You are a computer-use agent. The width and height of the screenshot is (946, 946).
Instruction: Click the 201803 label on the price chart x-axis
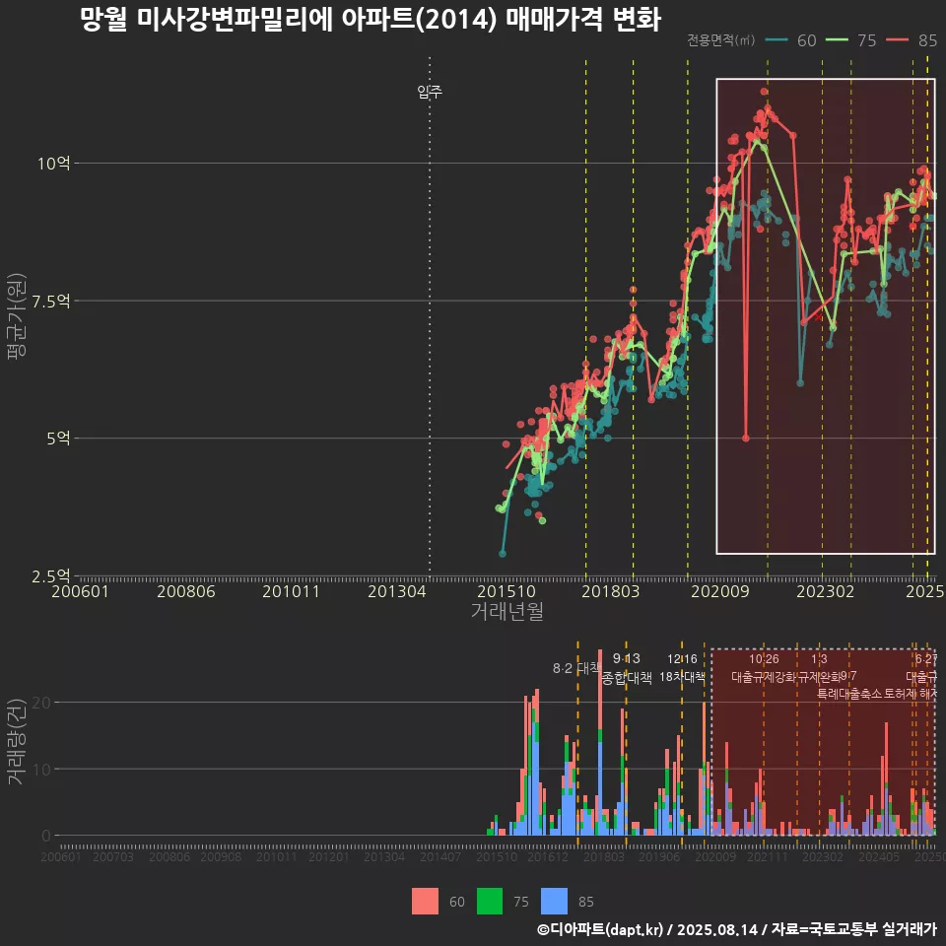pos(611,591)
